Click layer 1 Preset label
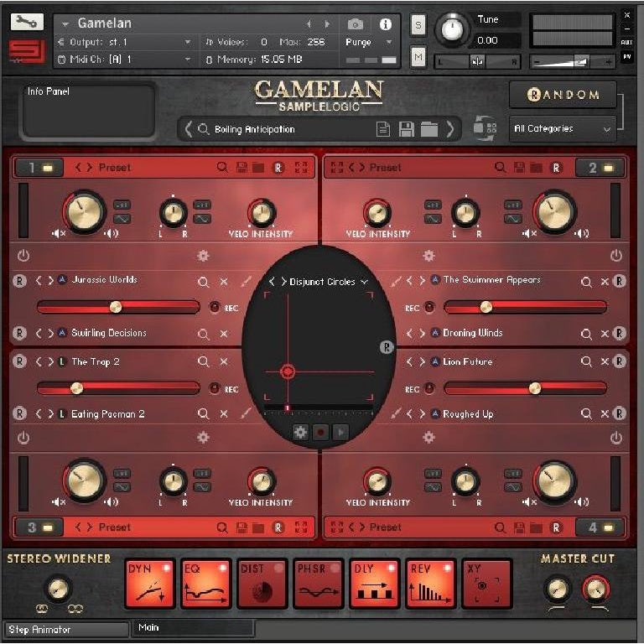This screenshot has height=644, width=644. (115, 168)
